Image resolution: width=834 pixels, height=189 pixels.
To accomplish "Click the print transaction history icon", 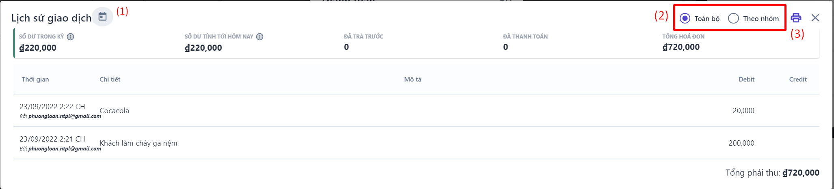I will 796,18.
